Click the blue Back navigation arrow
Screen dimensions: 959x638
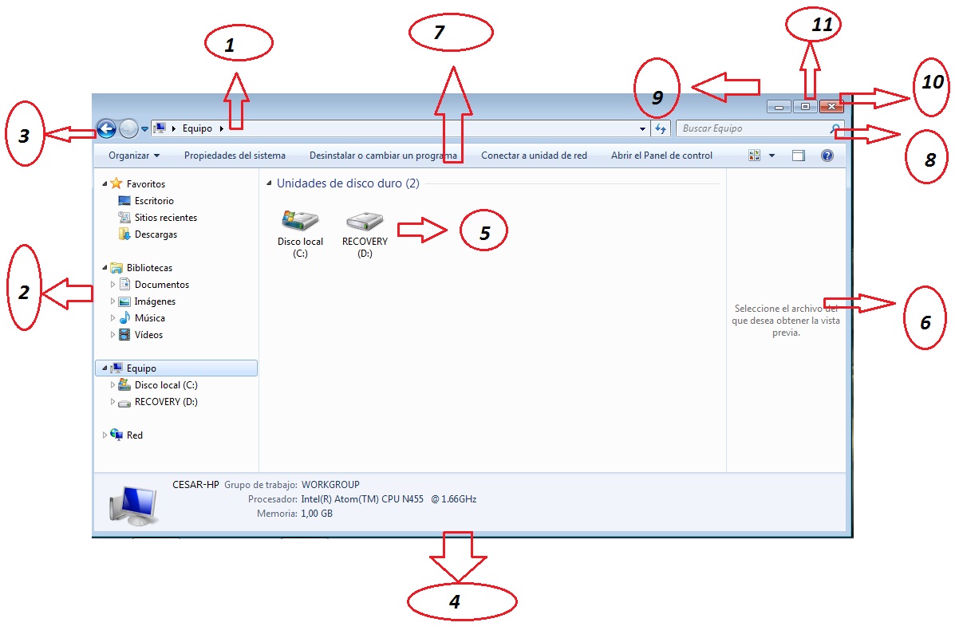pyautogui.click(x=106, y=128)
